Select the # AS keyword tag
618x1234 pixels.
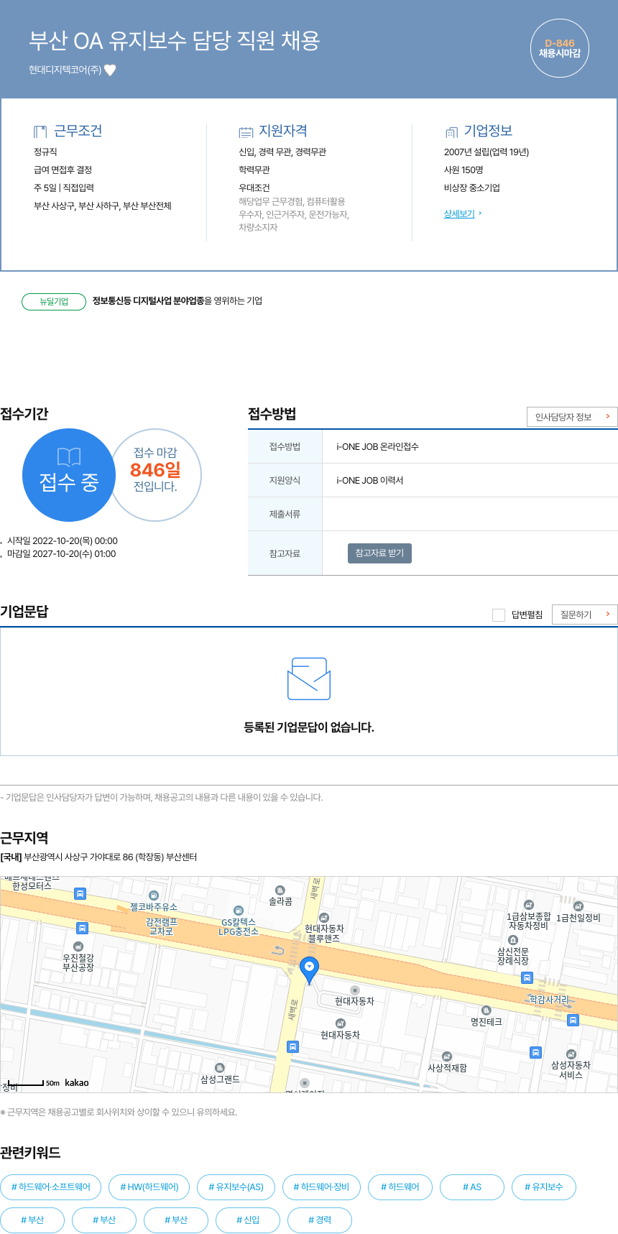472,1187
